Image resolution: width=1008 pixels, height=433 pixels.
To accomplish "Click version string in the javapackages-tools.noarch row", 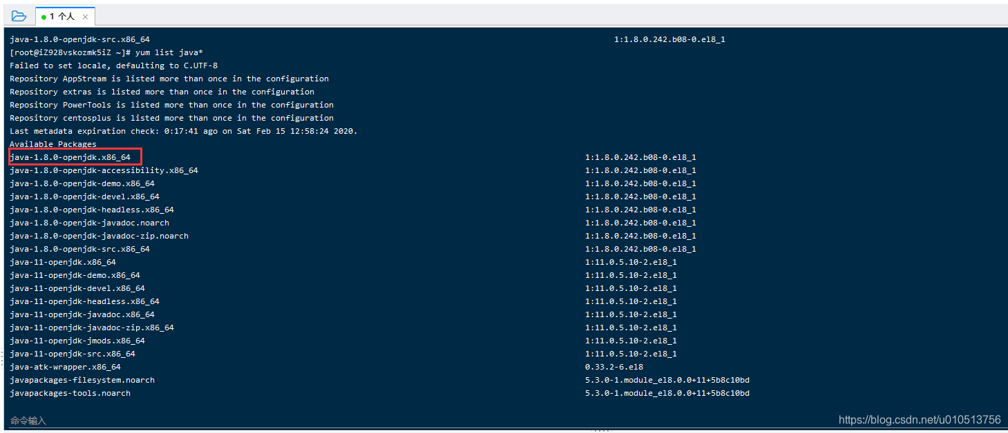I will point(667,393).
